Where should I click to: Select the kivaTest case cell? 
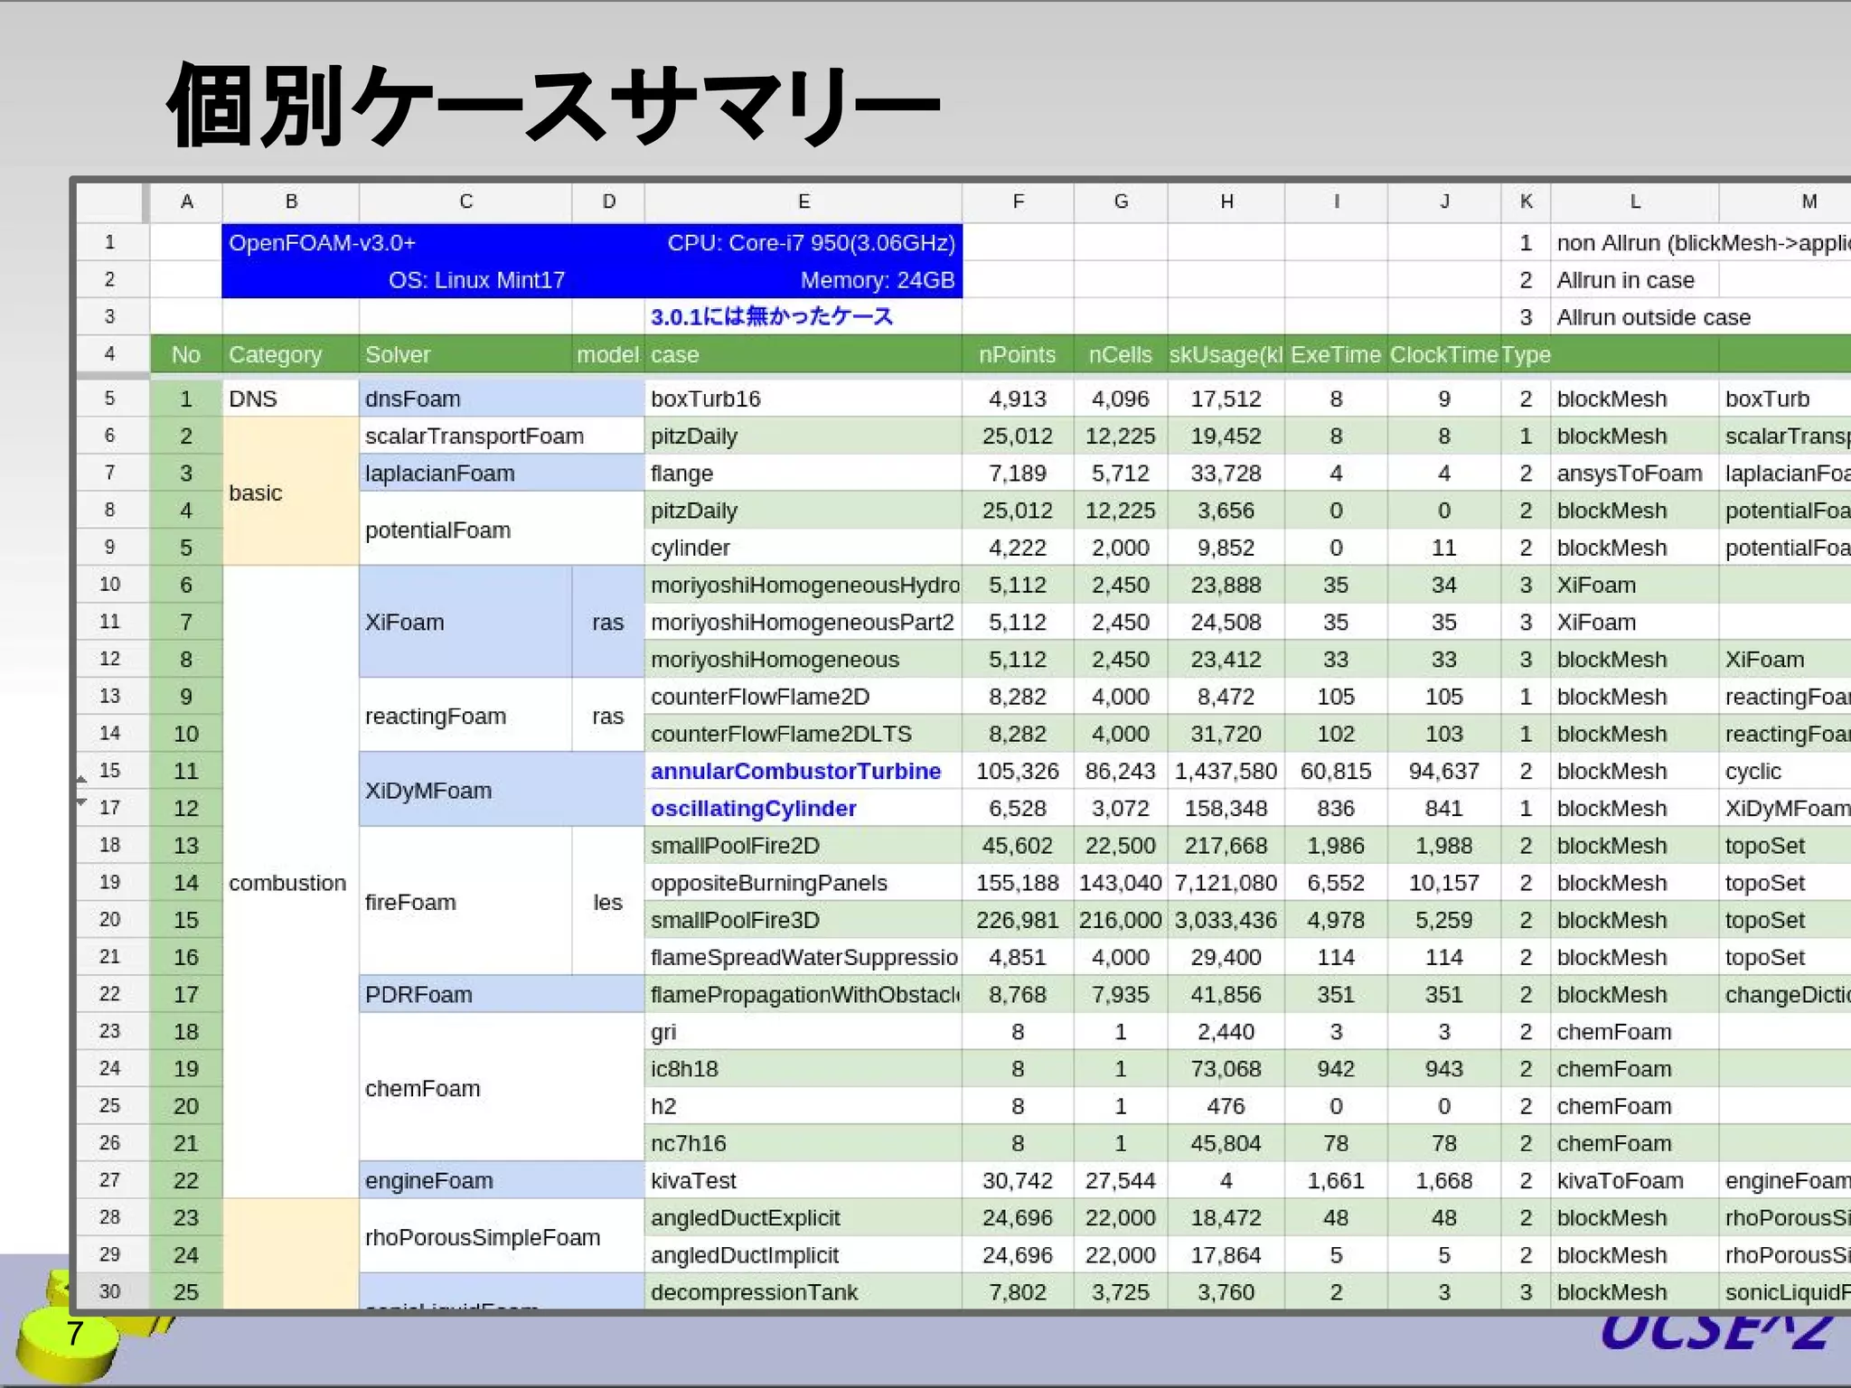(693, 1180)
